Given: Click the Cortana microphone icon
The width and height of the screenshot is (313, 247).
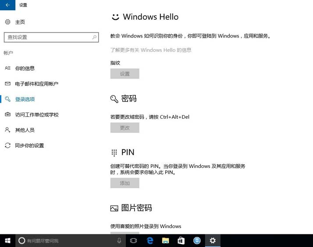Looking at the screenshot, I should (119, 240).
